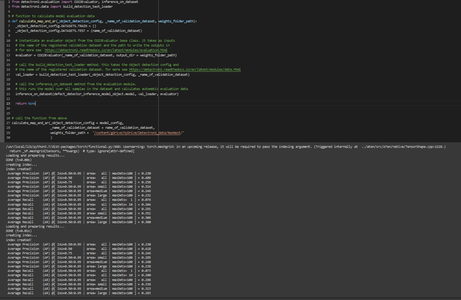Viewport: 461px width, 300px height.
Task: Click the Average Recall value 0.200
Action: tap(146, 275)
